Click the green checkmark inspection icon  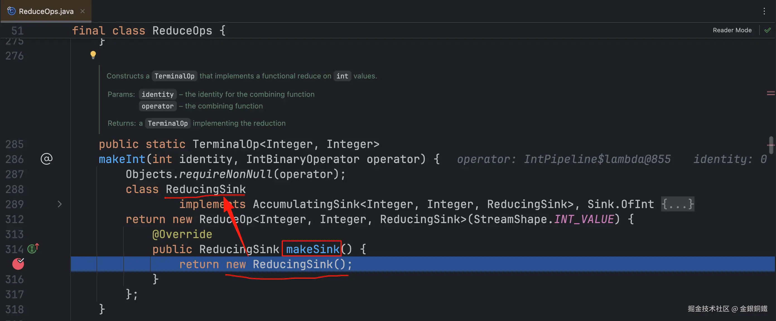coord(767,30)
